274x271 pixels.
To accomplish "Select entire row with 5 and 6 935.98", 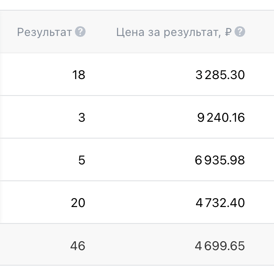I will point(133,160).
